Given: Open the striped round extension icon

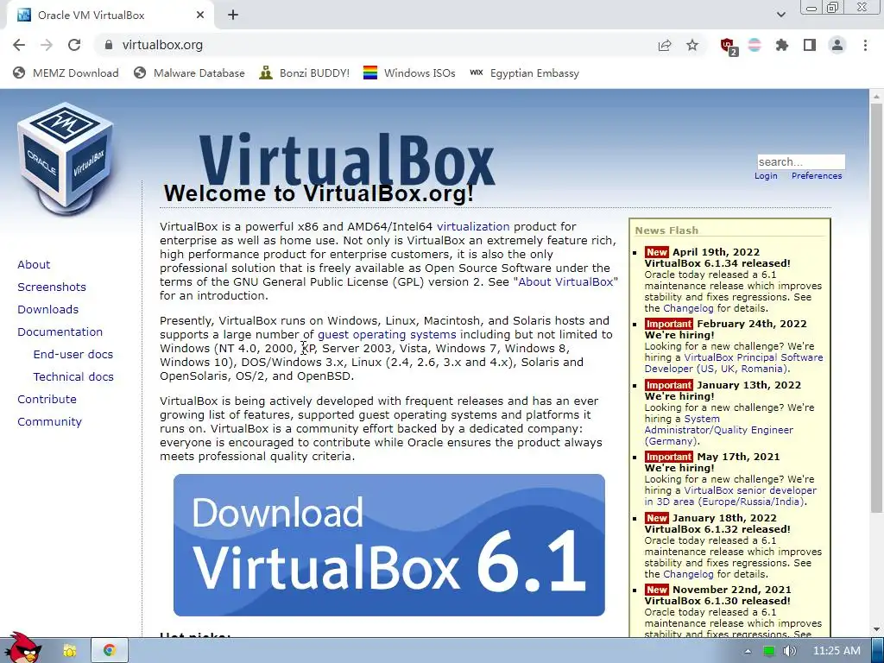Looking at the screenshot, I should [x=755, y=45].
